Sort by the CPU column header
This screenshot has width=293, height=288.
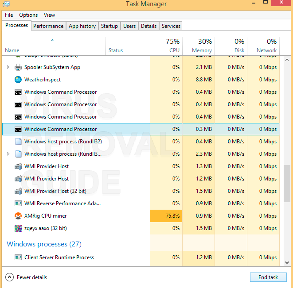click(x=166, y=46)
